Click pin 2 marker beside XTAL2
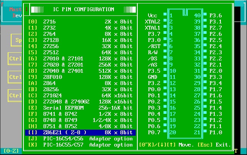This screenshot has height=155, width=247. tap(165, 20)
